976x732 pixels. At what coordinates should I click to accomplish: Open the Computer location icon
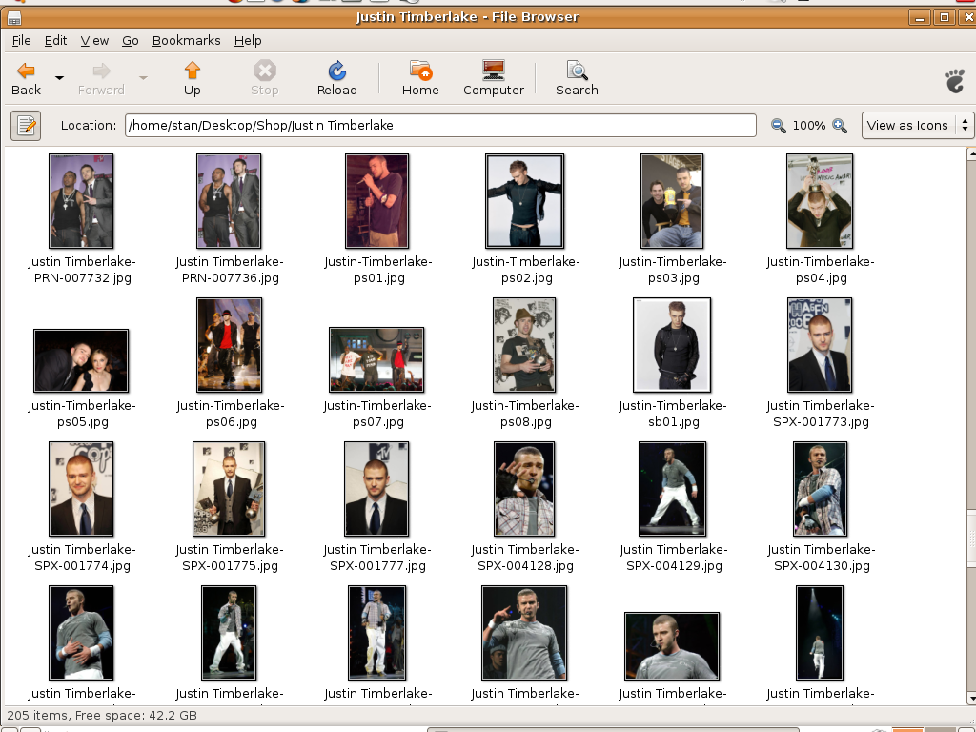(x=494, y=71)
